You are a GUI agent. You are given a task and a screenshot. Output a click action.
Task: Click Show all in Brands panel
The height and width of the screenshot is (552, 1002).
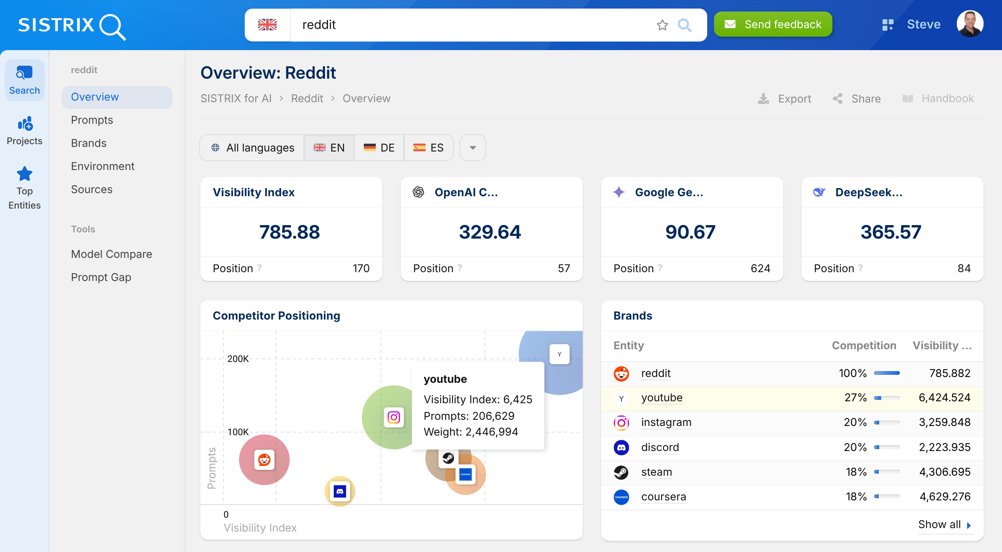click(x=945, y=525)
